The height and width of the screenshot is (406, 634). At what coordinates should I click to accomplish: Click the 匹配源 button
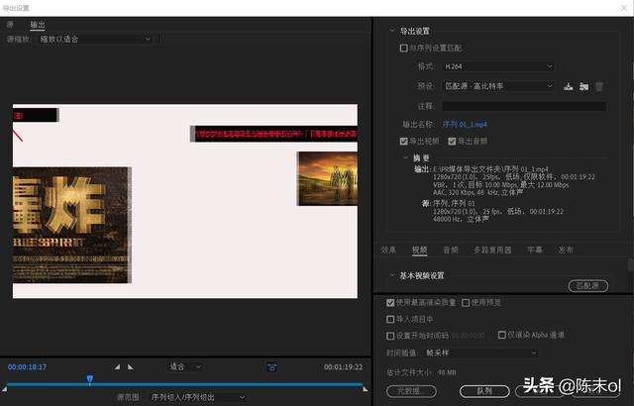[x=587, y=286]
